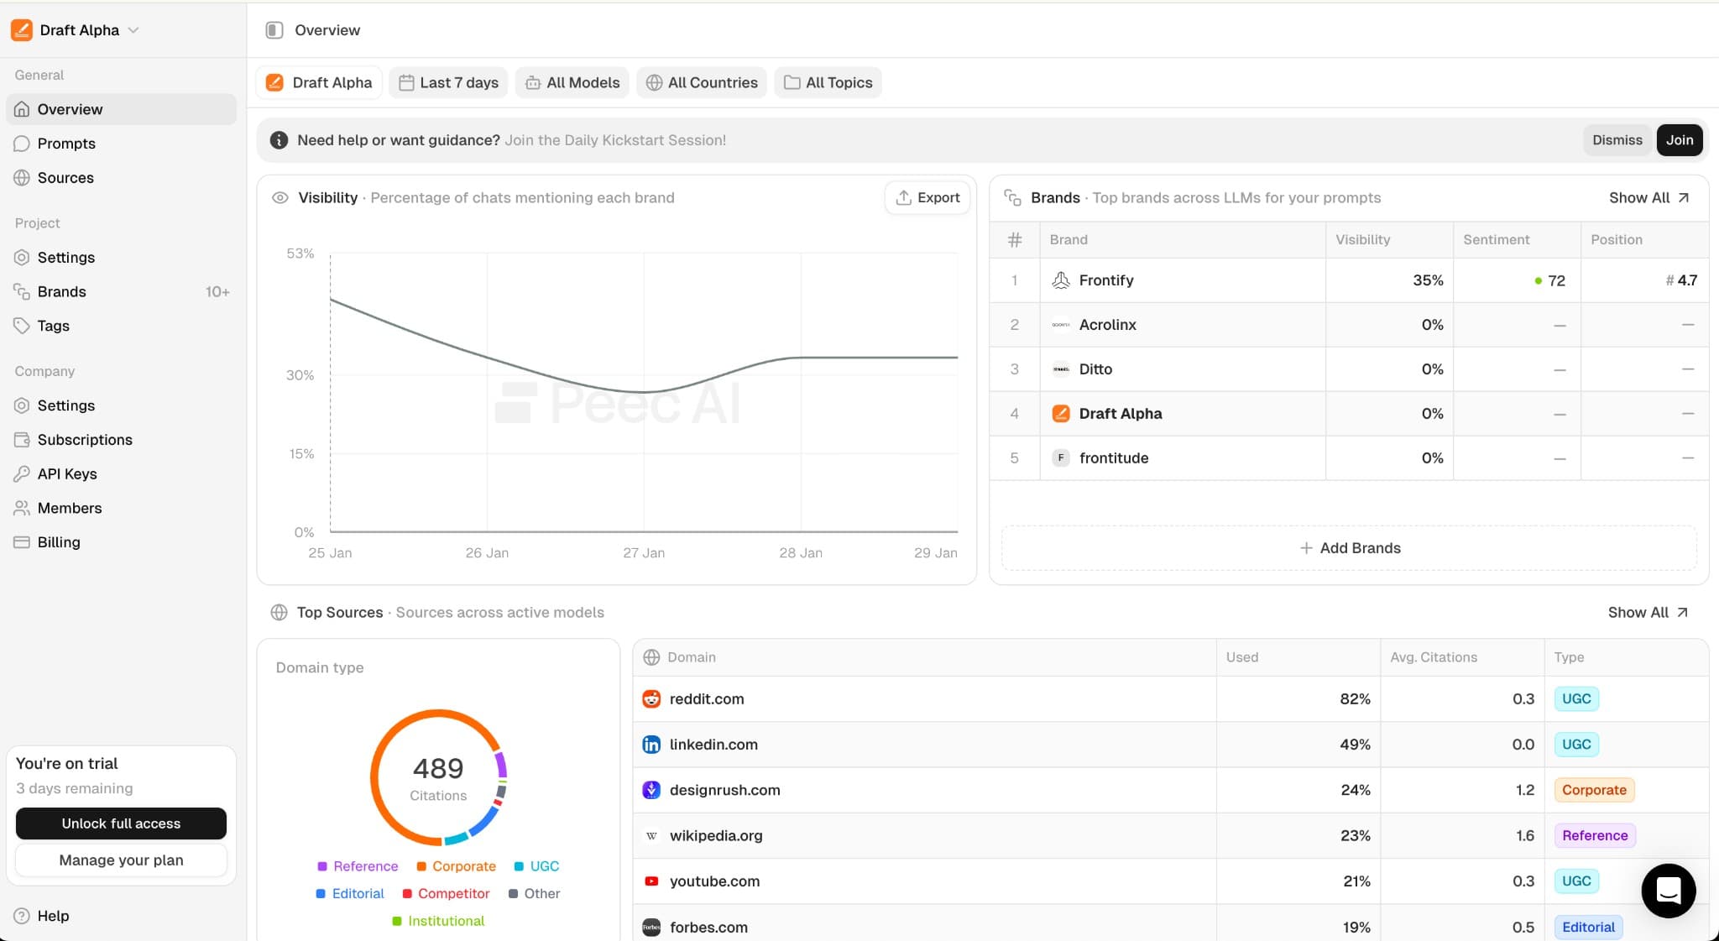The width and height of the screenshot is (1719, 941).
Task: Toggle the All Models filter
Action: click(x=572, y=82)
